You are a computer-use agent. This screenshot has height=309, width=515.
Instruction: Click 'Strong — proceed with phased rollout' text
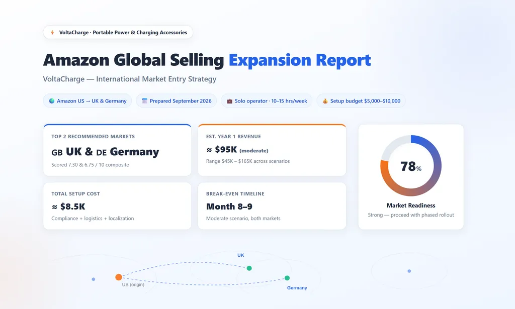pyautogui.click(x=411, y=215)
